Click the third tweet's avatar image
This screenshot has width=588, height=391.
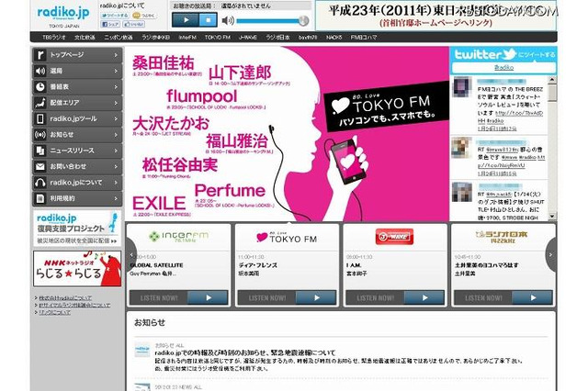(x=461, y=192)
